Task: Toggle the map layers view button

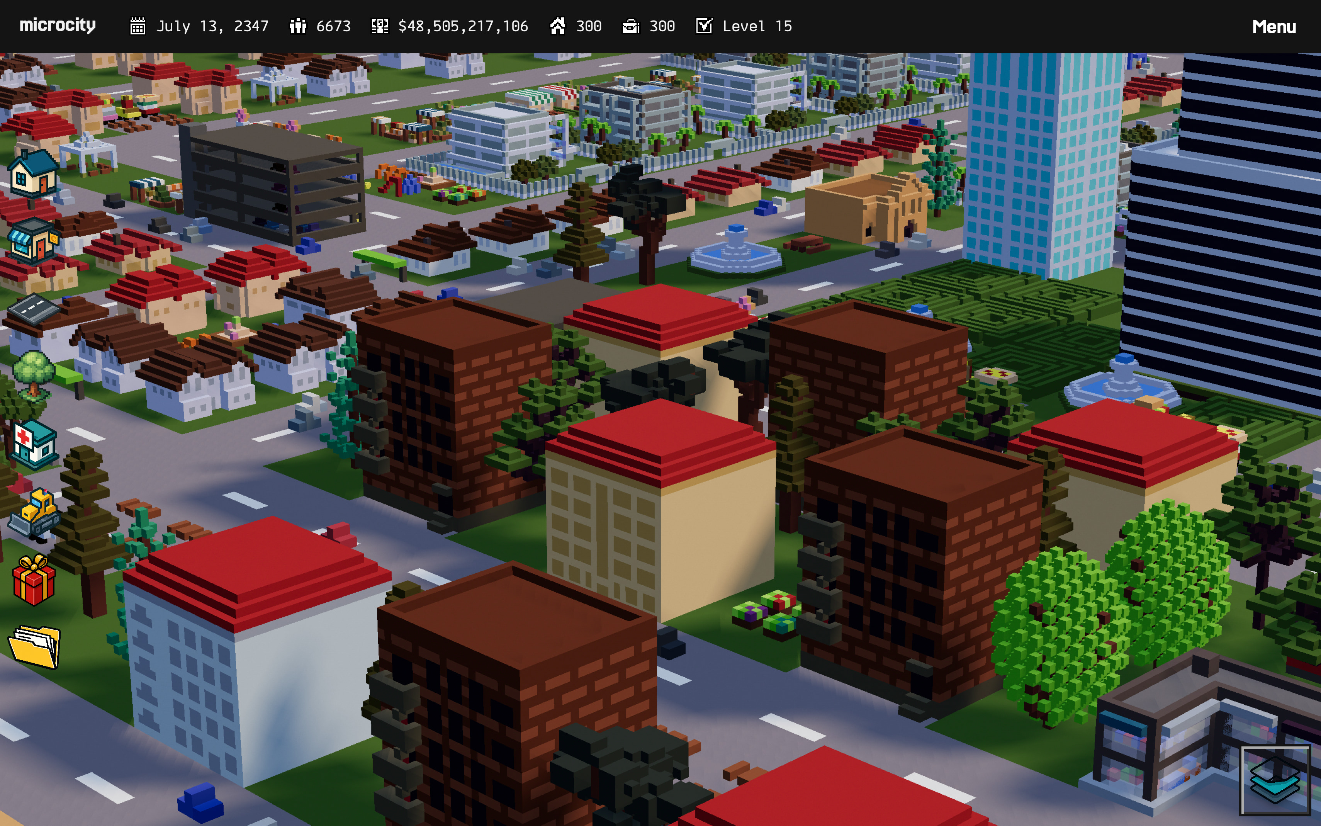Action: tap(1275, 780)
